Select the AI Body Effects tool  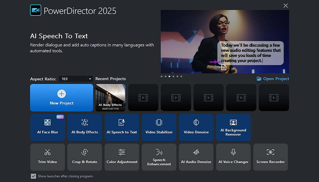pyautogui.click(x=85, y=127)
